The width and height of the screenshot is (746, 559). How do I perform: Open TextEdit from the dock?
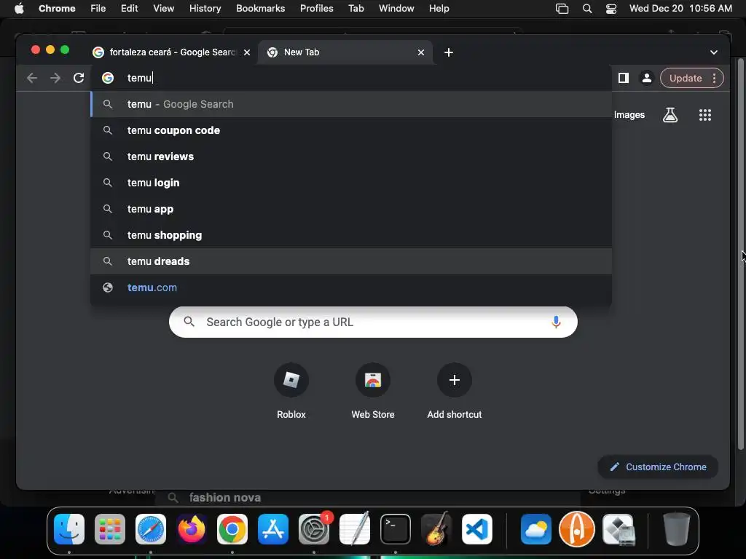pos(355,529)
